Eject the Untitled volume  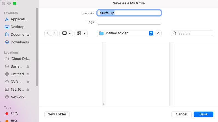(x=28, y=74)
